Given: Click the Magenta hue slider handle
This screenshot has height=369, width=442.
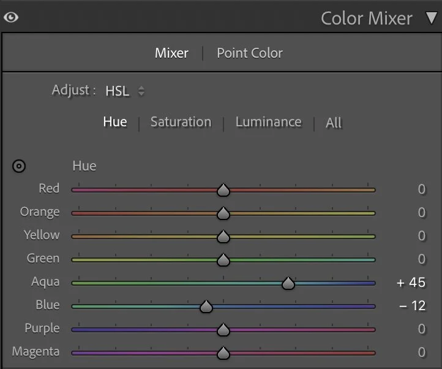Looking at the screenshot, I should pos(223,353).
